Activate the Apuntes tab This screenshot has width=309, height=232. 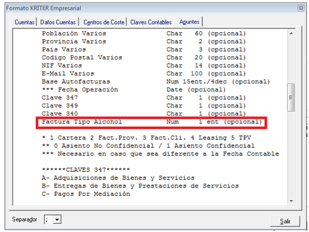(x=189, y=22)
